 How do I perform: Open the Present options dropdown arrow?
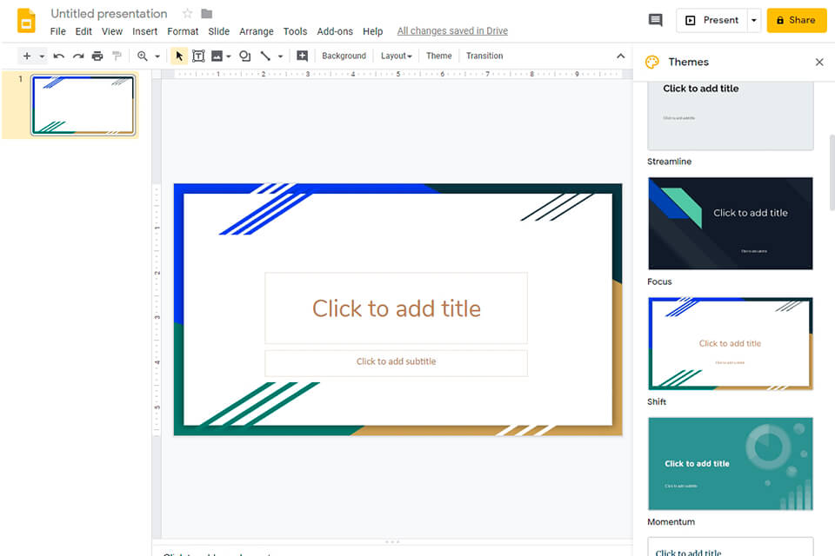[753, 20]
